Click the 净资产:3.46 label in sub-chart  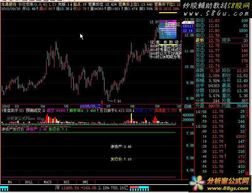pos(121,146)
